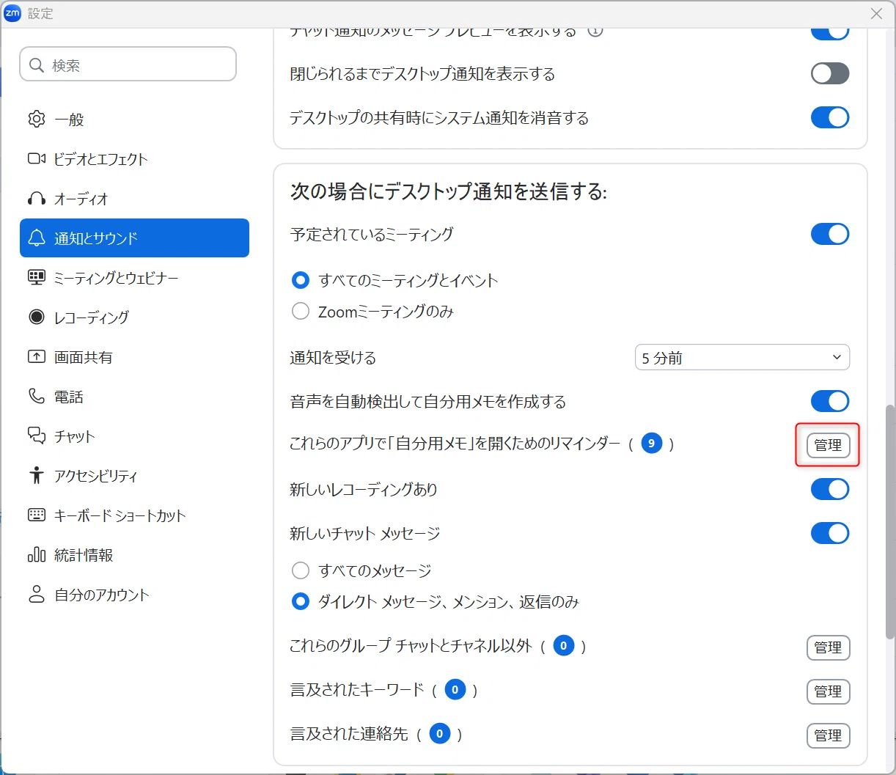Screen dimensions: 896x775
Task: Click the 0 badge by 言及された連絡先
Action: pos(440,734)
